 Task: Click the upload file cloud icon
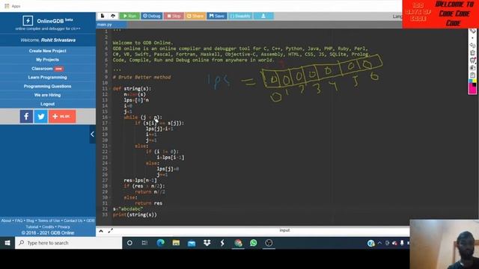click(113, 16)
